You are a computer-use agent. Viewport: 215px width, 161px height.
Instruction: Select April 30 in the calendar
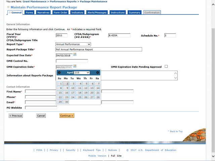[x=66, y=102]
